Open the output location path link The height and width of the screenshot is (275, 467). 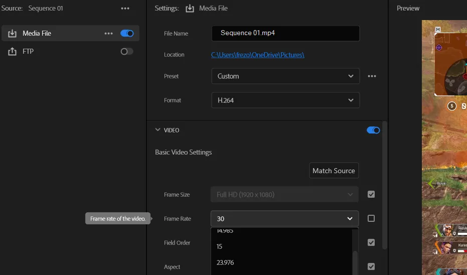pyautogui.click(x=258, y=55)
